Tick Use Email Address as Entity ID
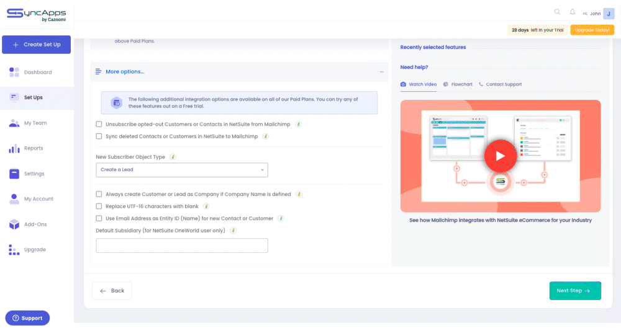The height and width of the screenshot is (336, 621). tap(99, 218)
